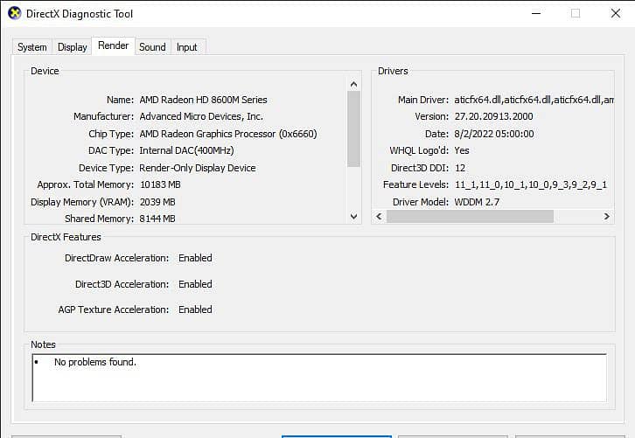Click Device panel scroll down arrow
This screenshot has width=635, height=438.
click(x=353, y=217)
